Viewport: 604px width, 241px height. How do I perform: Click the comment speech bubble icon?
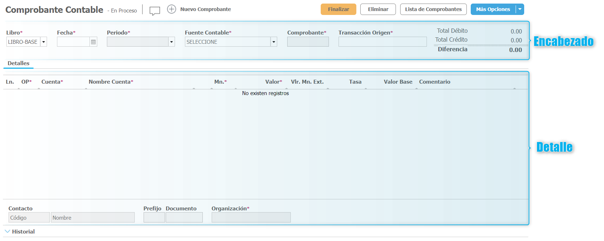point(155,11)
